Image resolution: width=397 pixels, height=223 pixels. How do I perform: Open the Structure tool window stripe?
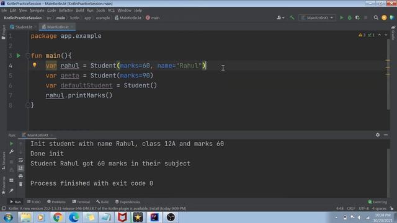point(4,160)
